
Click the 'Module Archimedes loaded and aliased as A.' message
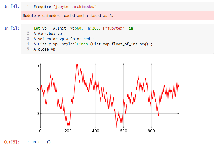(68, 16)
